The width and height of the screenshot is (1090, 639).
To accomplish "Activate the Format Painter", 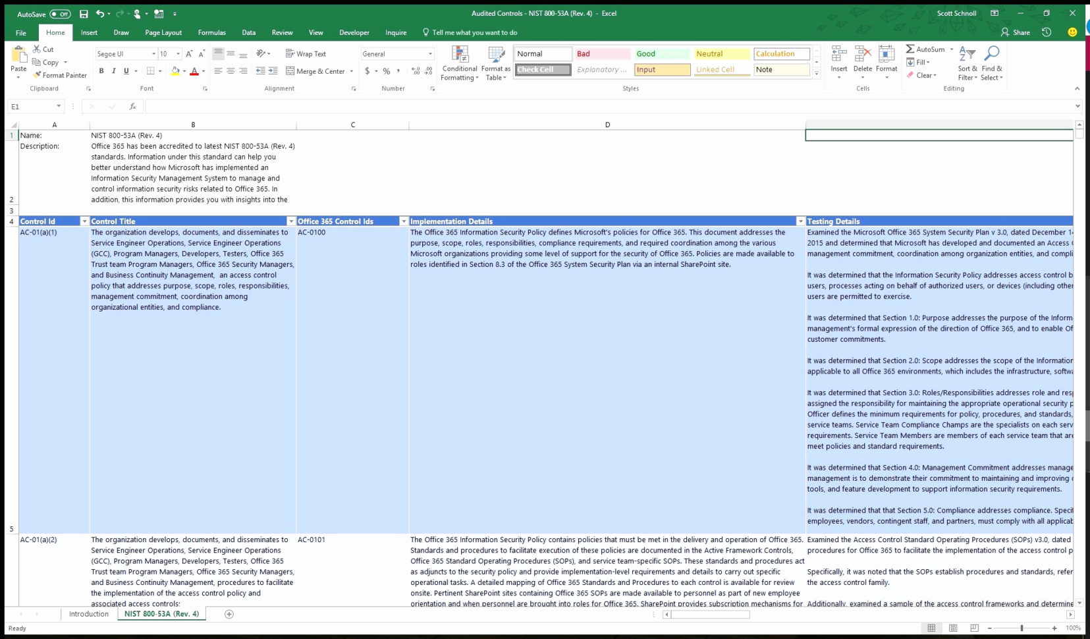I will pos(60,75).
